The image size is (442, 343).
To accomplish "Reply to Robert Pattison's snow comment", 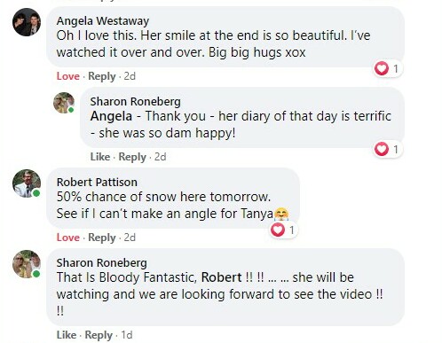I will [102, 238].
